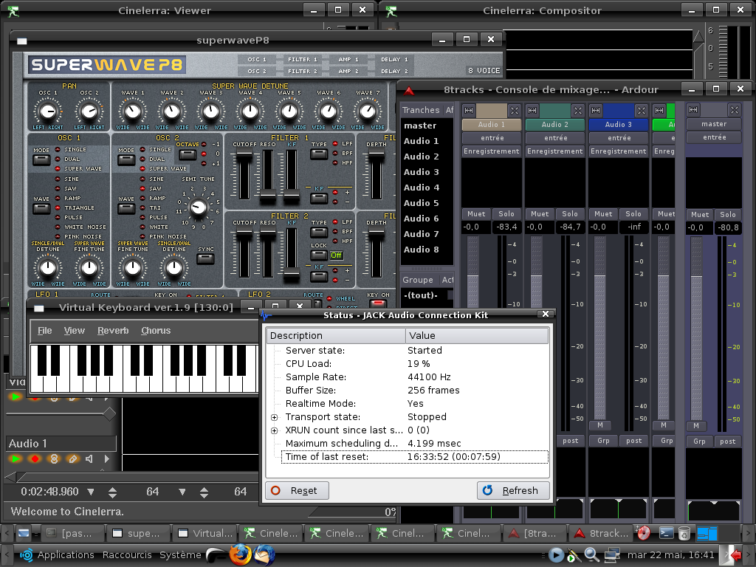This screenshot has width=756, height=567.
Task: Open the terminal icon in the taskbar
Action: [666, 532]
